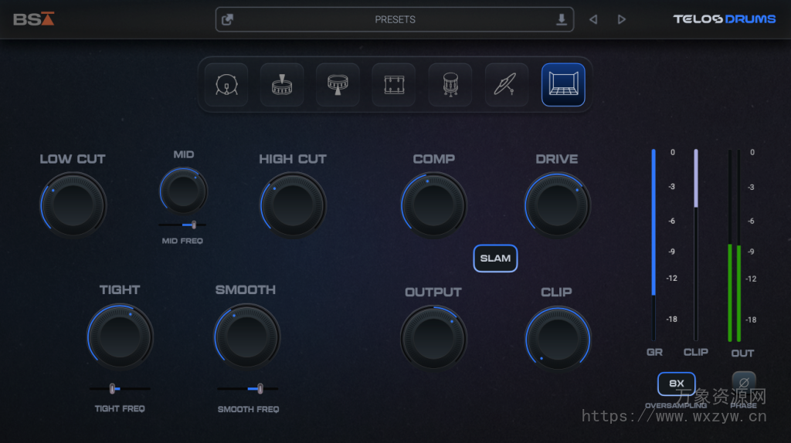Click the COMP knob
This screenshot has height=443, width=791.
(x=434, y=205)
